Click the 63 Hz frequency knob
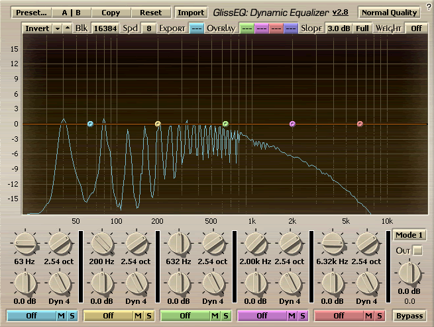Viewport: 434px width, 327px height. point(25,244)
